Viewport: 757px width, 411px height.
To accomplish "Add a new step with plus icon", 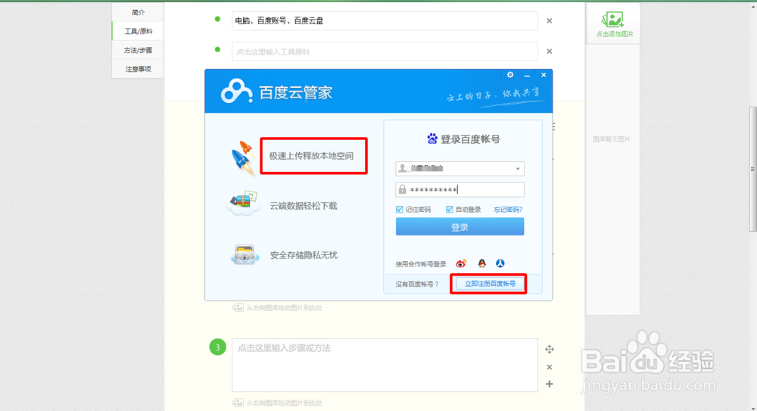I will point(550,384).
